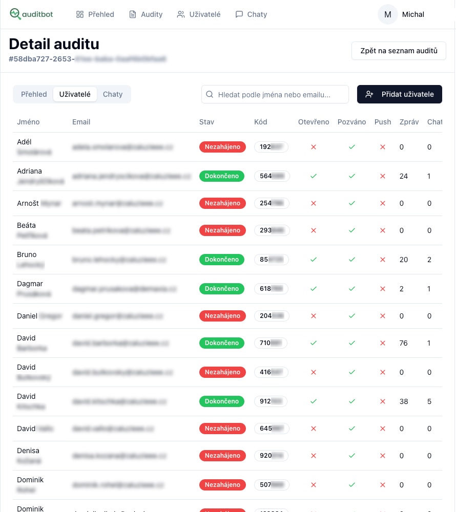
Task: Click the Email column header
Action: point(81,122)
